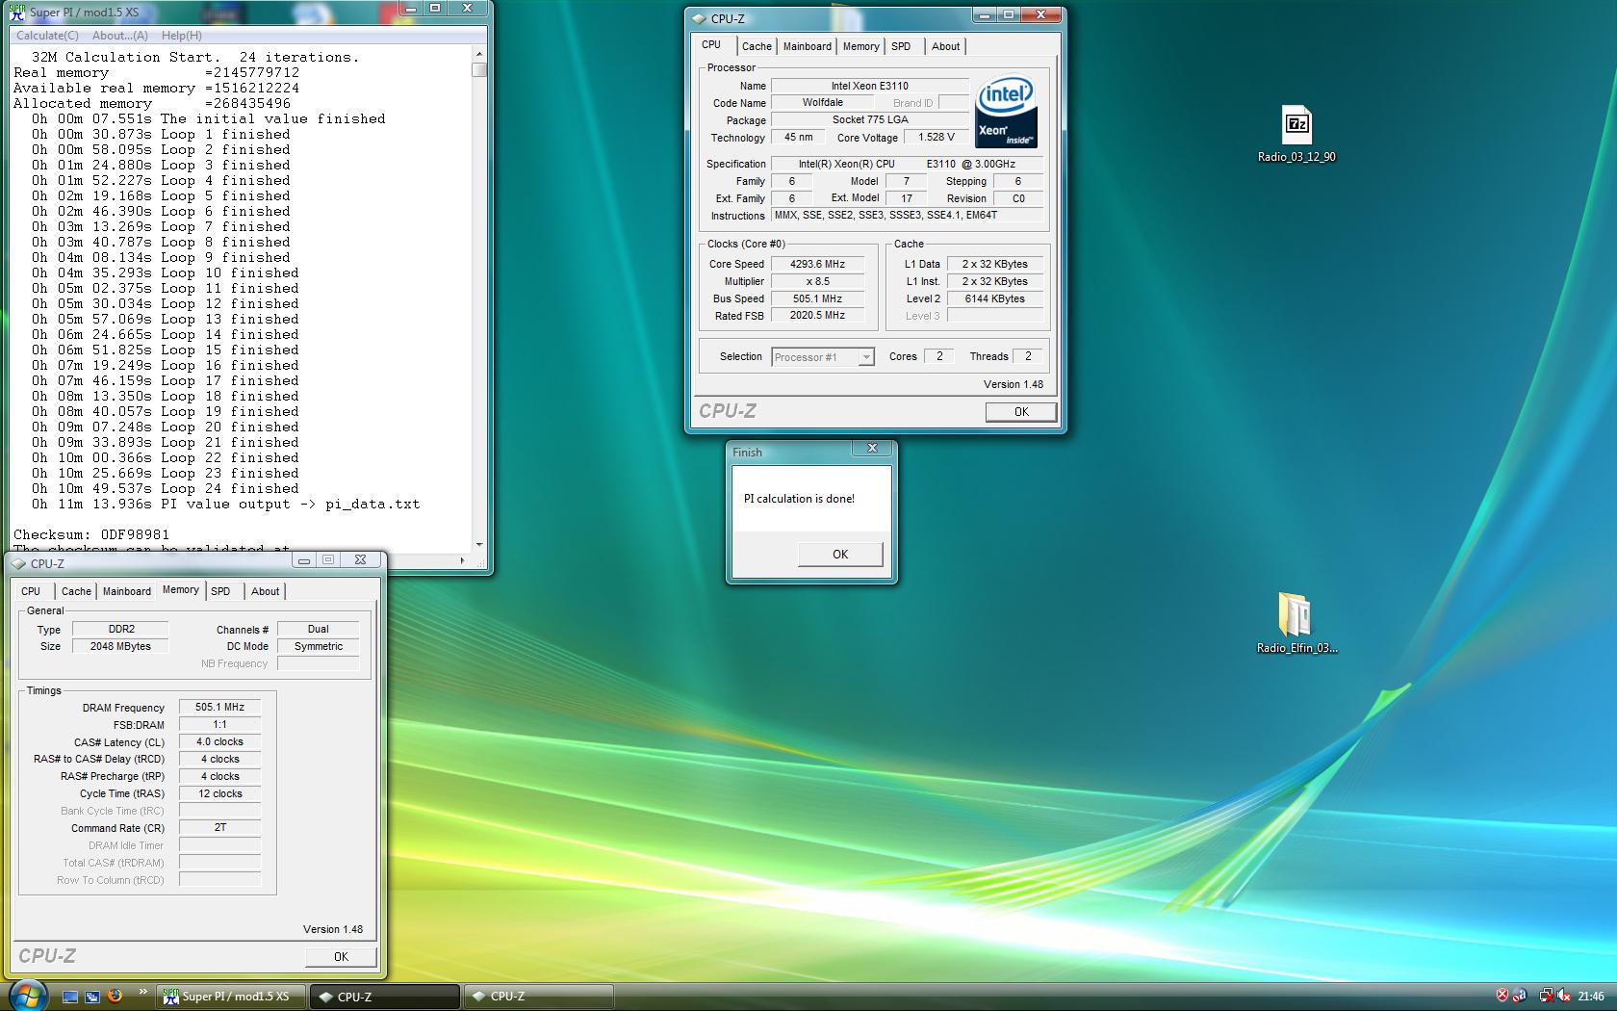The height and width of the screenshot is (1011, 1617).
Task: Click the Channels Dual field
Action: tap(318, 629)
